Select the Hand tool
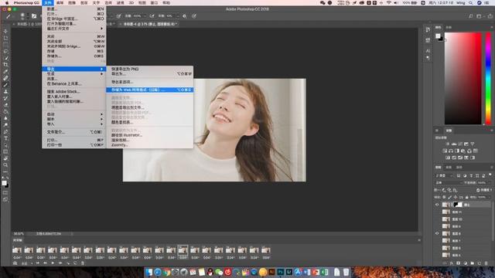Screen dimensions: 495x278 coord(5,158)
